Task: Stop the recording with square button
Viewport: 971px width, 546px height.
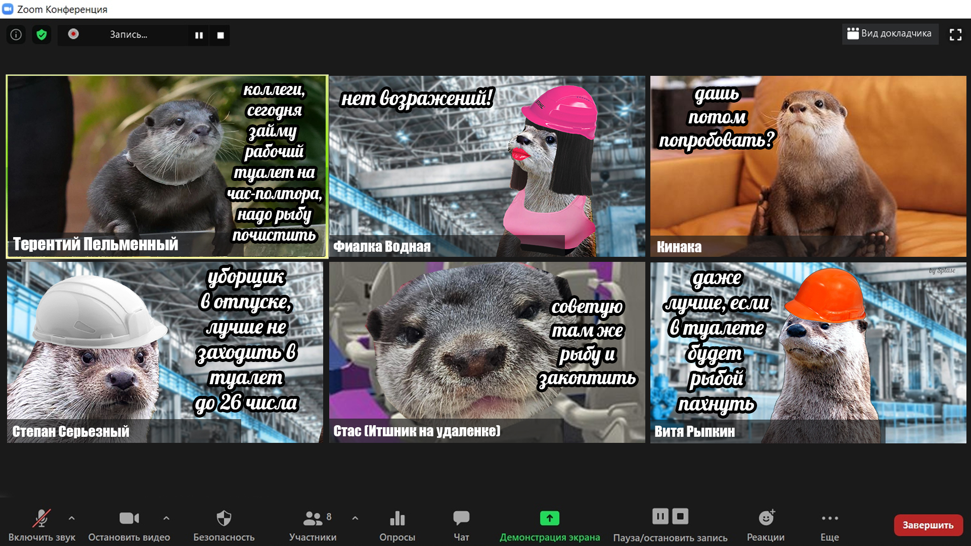Action: [x=220, y=35]
